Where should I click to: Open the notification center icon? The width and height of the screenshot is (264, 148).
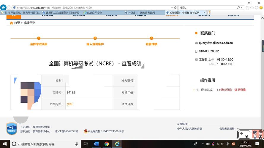[x=257, y=144]
